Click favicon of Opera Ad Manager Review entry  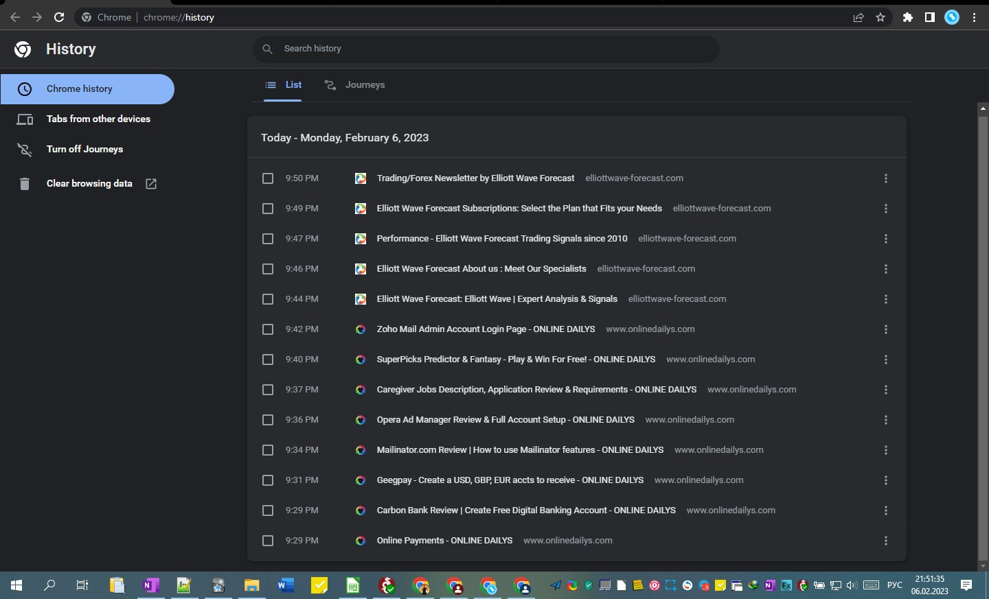click(361, 420)
